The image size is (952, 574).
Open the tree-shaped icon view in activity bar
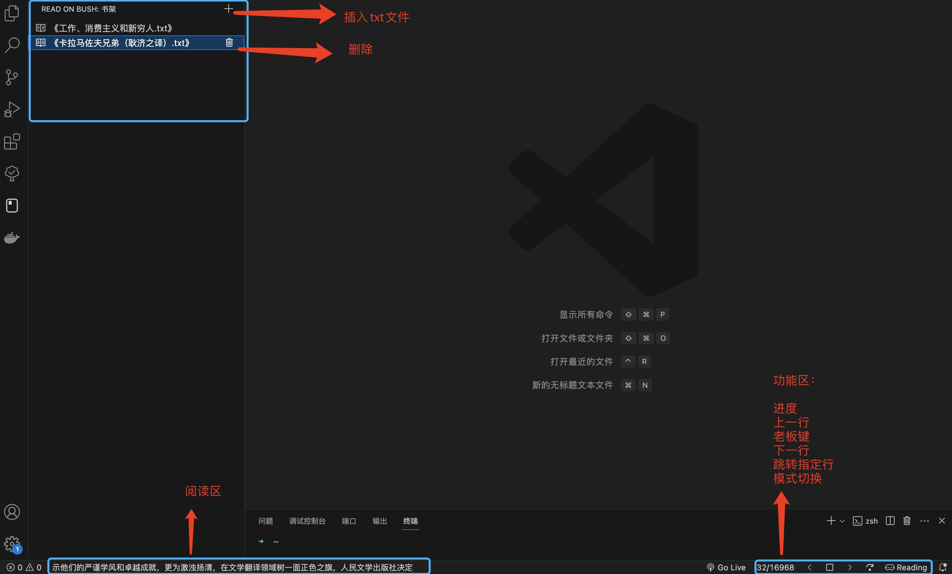point(12,174)
